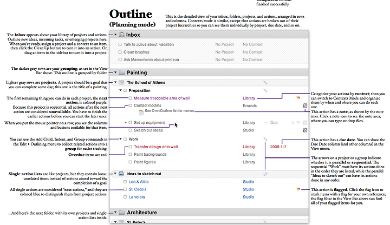Click the 'Errands' context on Contact models row
The height and width of the screenshot is (225, 390).
click(x=250, y=105)
